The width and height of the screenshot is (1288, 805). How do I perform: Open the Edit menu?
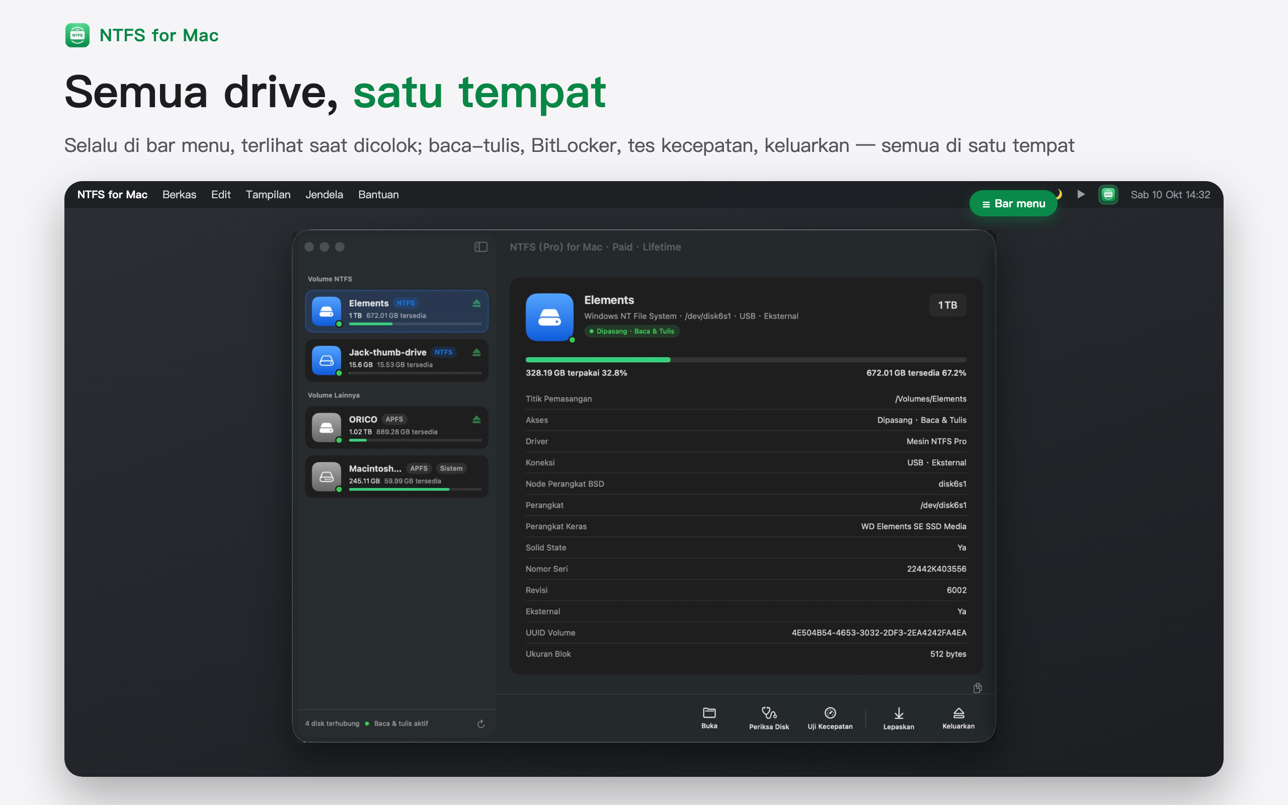coord(221,194)
